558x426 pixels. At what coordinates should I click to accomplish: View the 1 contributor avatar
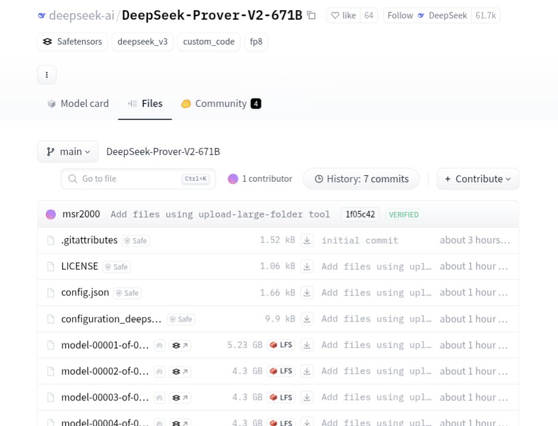point(233,179)
